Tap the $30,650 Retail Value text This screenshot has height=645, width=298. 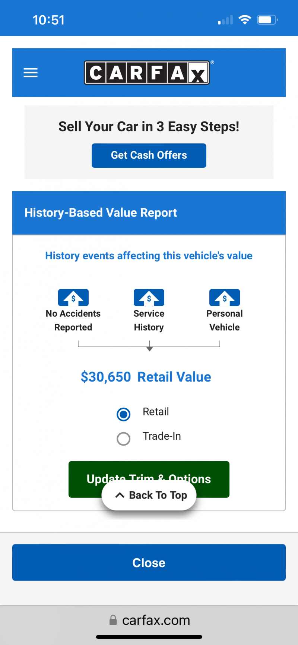[x=146, y=377]
